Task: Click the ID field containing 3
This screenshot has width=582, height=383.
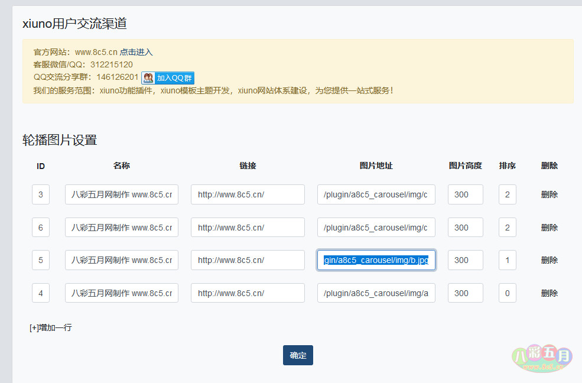Action: pyautogui.click(x=41, y=194)
